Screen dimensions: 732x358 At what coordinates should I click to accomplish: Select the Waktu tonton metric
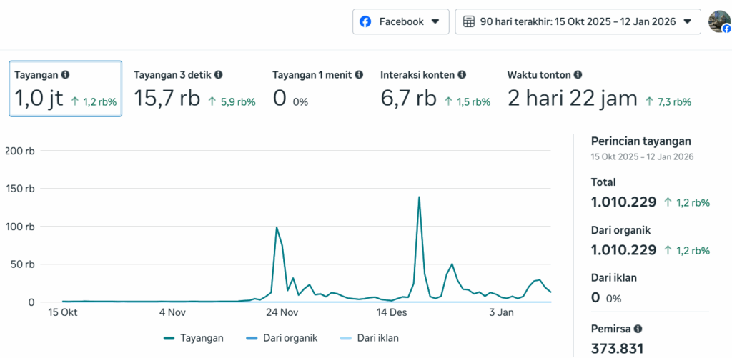(599, 89)
